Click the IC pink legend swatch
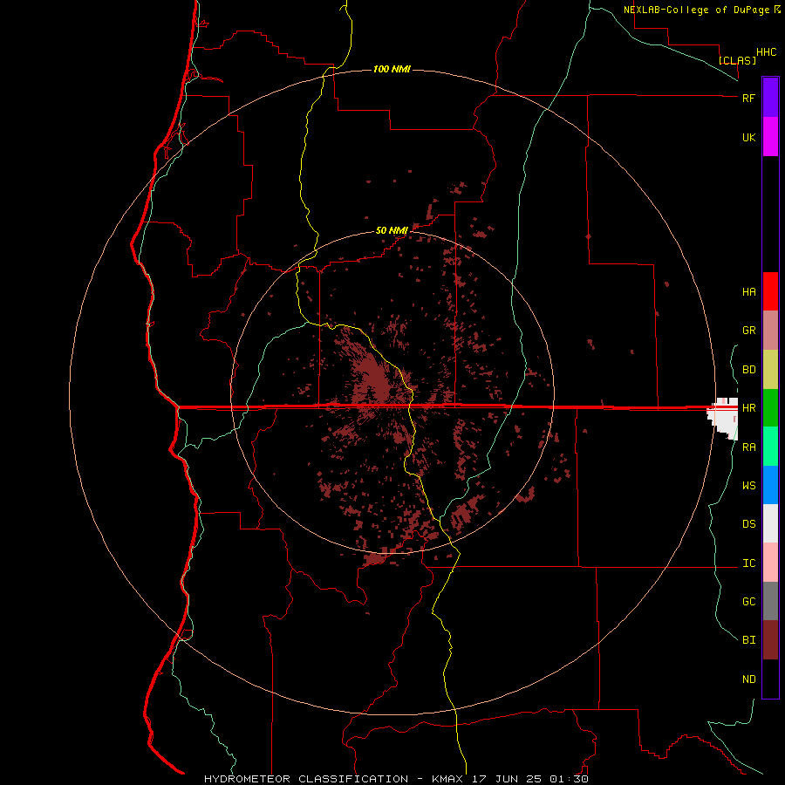 click(770, 563)
